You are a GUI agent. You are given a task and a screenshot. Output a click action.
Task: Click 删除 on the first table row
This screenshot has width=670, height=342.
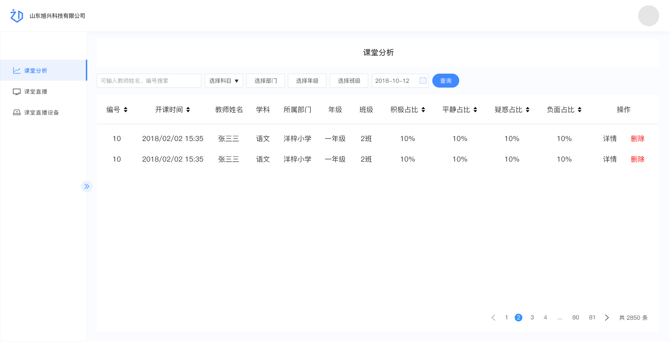click(x=638, y=139)
